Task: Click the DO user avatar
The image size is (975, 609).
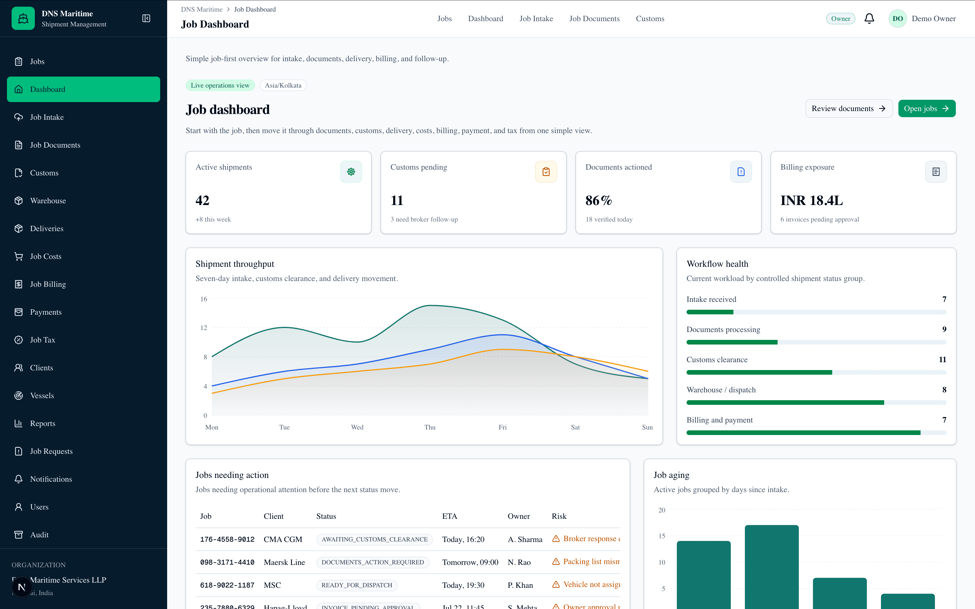Action: point(897,19)
